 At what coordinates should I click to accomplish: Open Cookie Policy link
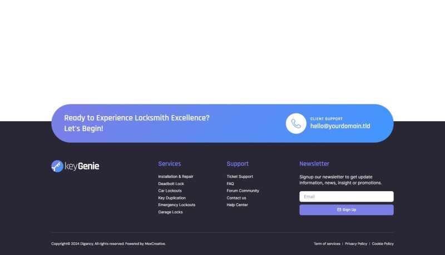tap(383, 244)
